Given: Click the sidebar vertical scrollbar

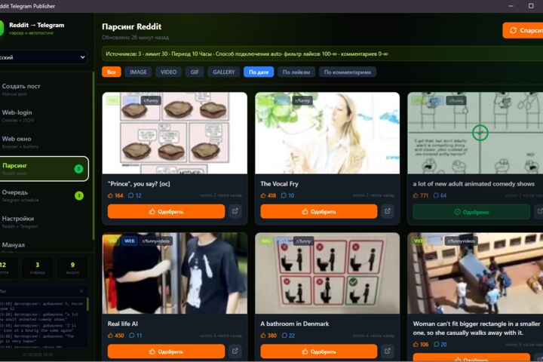Looking at the screenshot, I should pyautogui.click(x=94, y=155).
